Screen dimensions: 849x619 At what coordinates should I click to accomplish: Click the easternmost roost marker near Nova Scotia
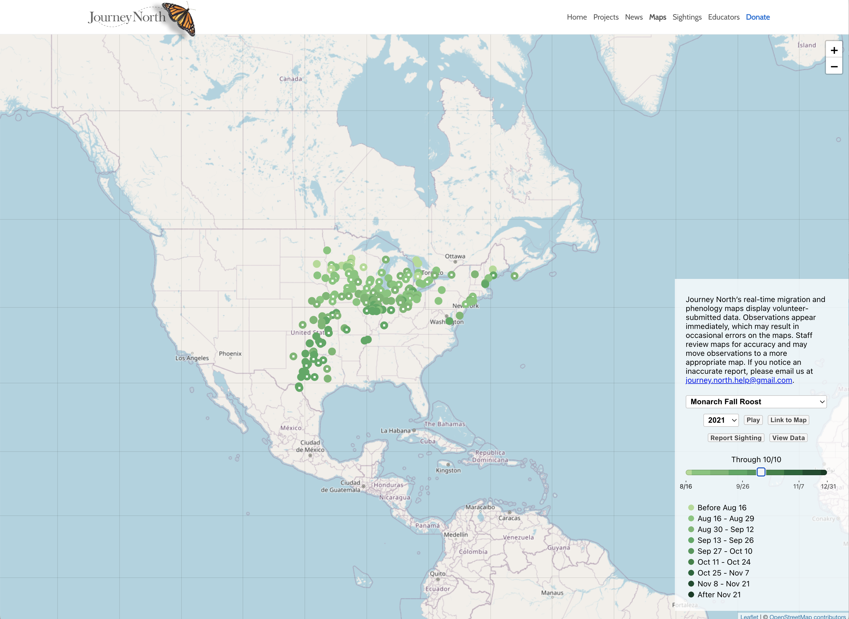pos(515,276)
